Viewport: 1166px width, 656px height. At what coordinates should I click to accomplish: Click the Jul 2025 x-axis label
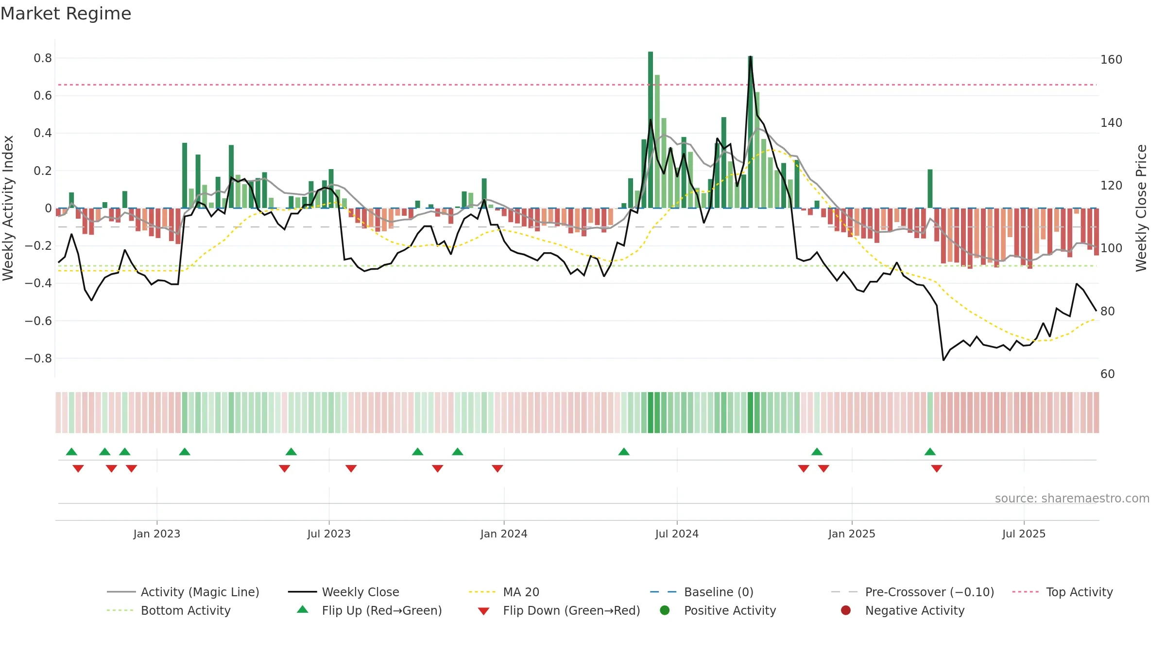1024,534
